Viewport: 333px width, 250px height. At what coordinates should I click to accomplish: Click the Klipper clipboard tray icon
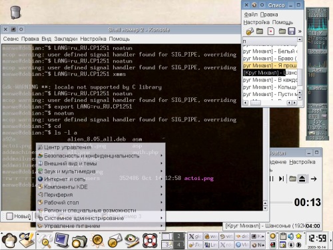pyautogui.click(x=283, y=236)
